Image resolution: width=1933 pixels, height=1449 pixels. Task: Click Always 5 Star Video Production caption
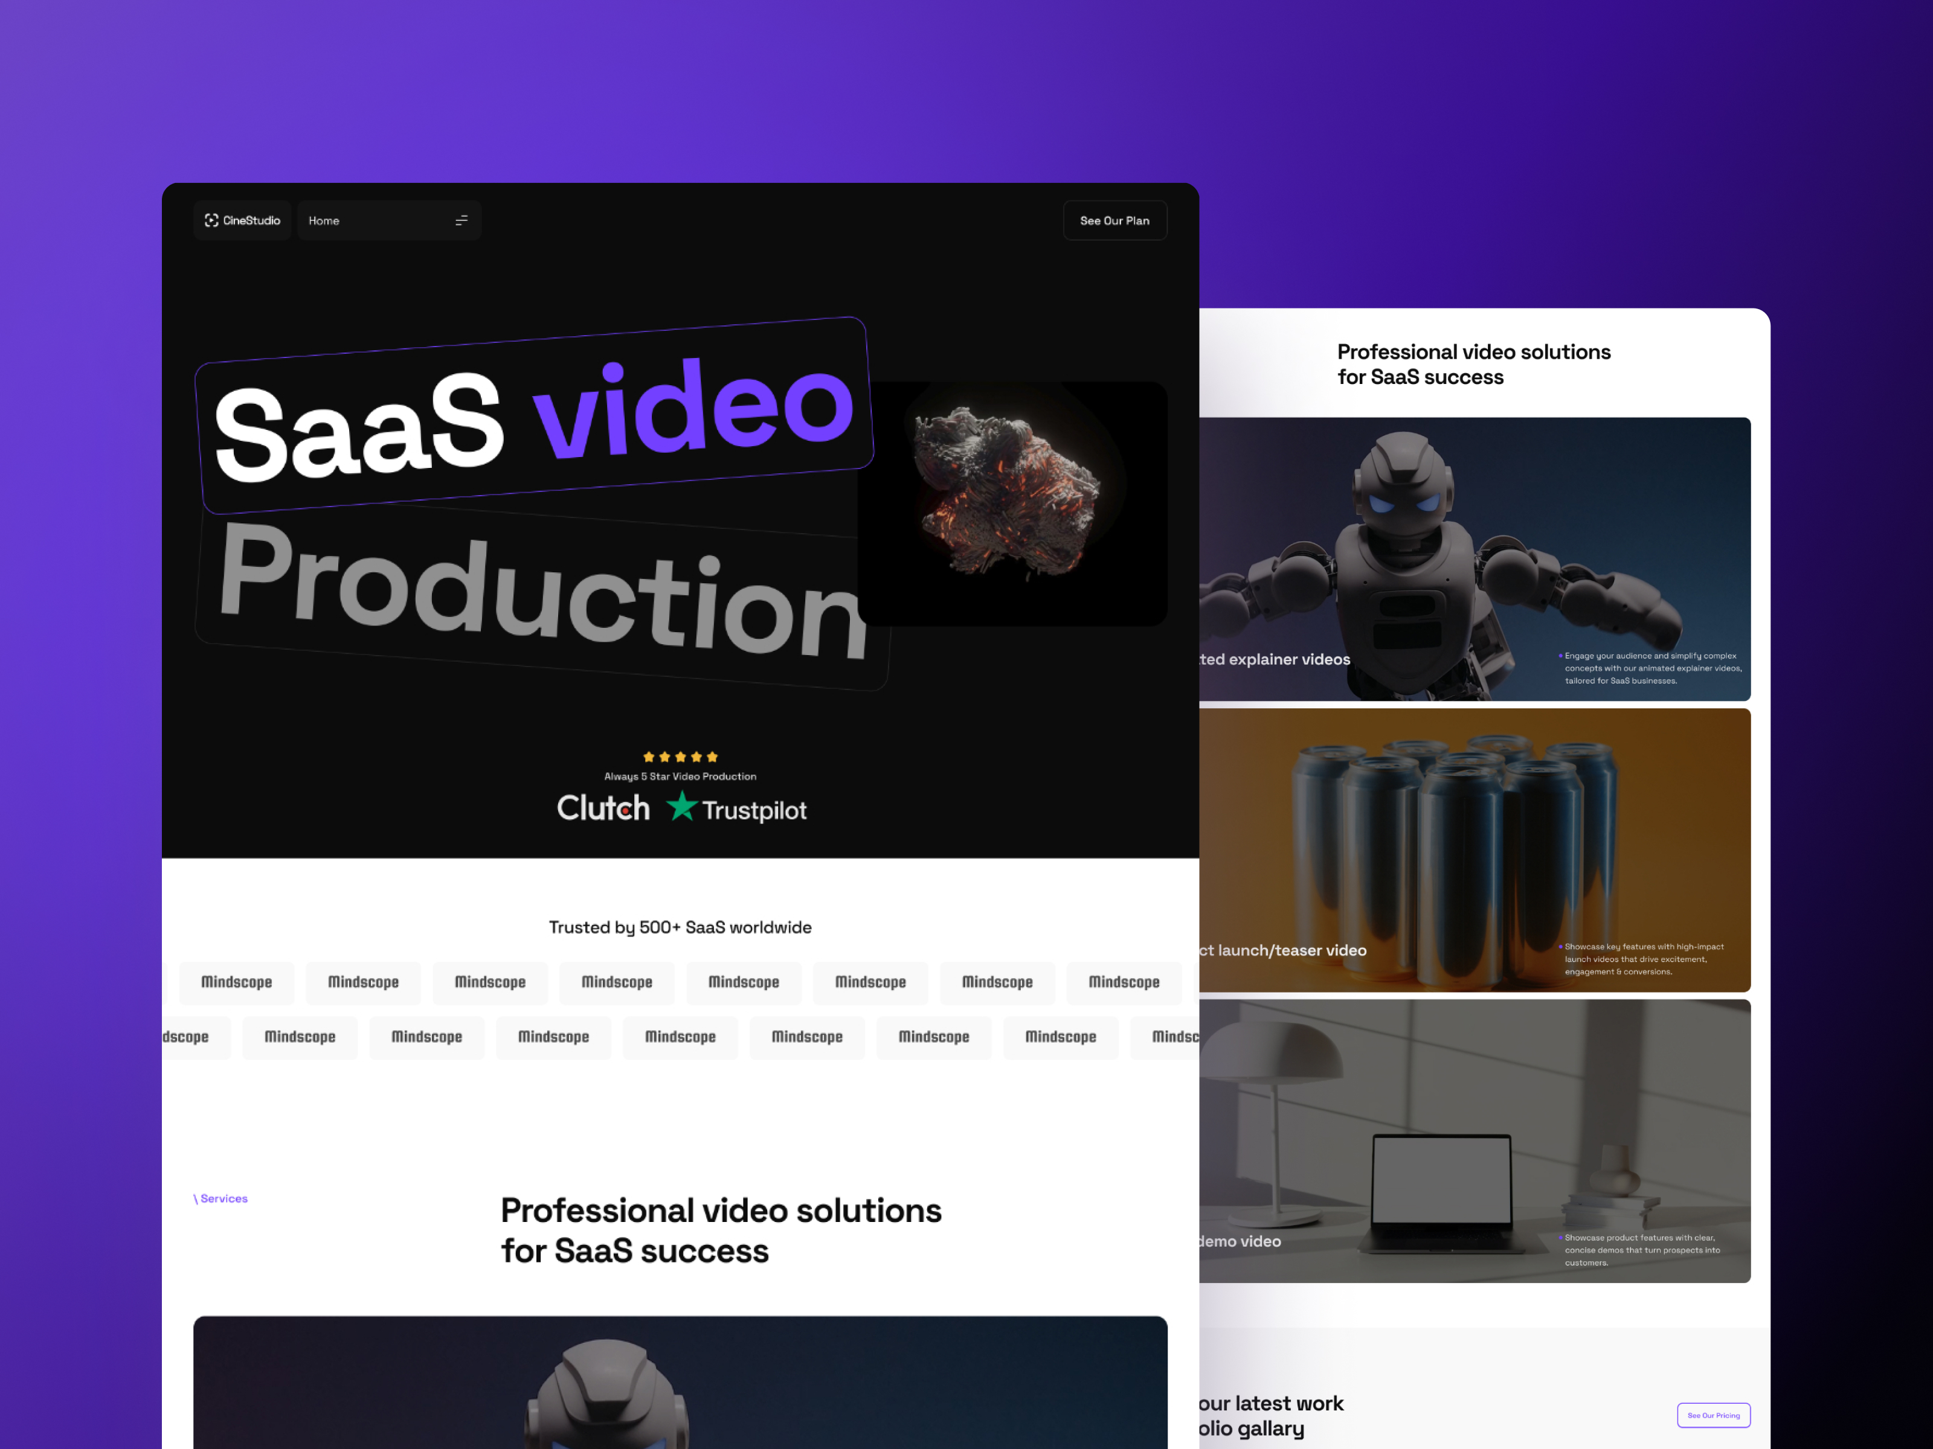[680, 776]
